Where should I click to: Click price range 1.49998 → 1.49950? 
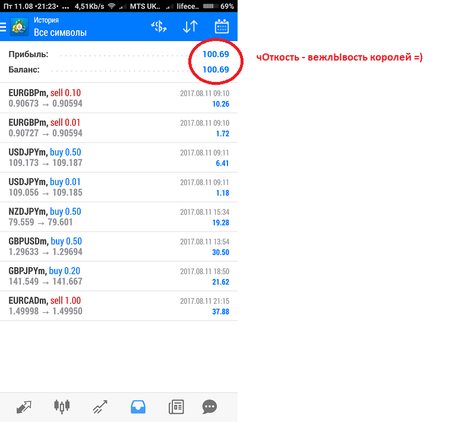tap(46, 312)
